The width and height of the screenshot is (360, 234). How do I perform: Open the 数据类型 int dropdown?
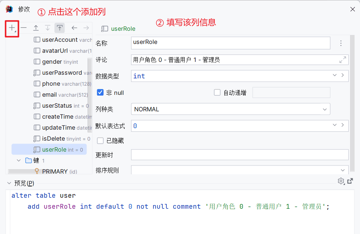(x=334, y=75)
